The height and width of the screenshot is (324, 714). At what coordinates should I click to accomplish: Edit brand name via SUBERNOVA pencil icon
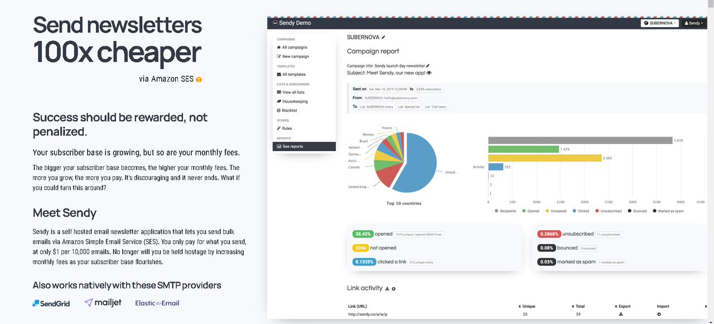click(383, 37)
